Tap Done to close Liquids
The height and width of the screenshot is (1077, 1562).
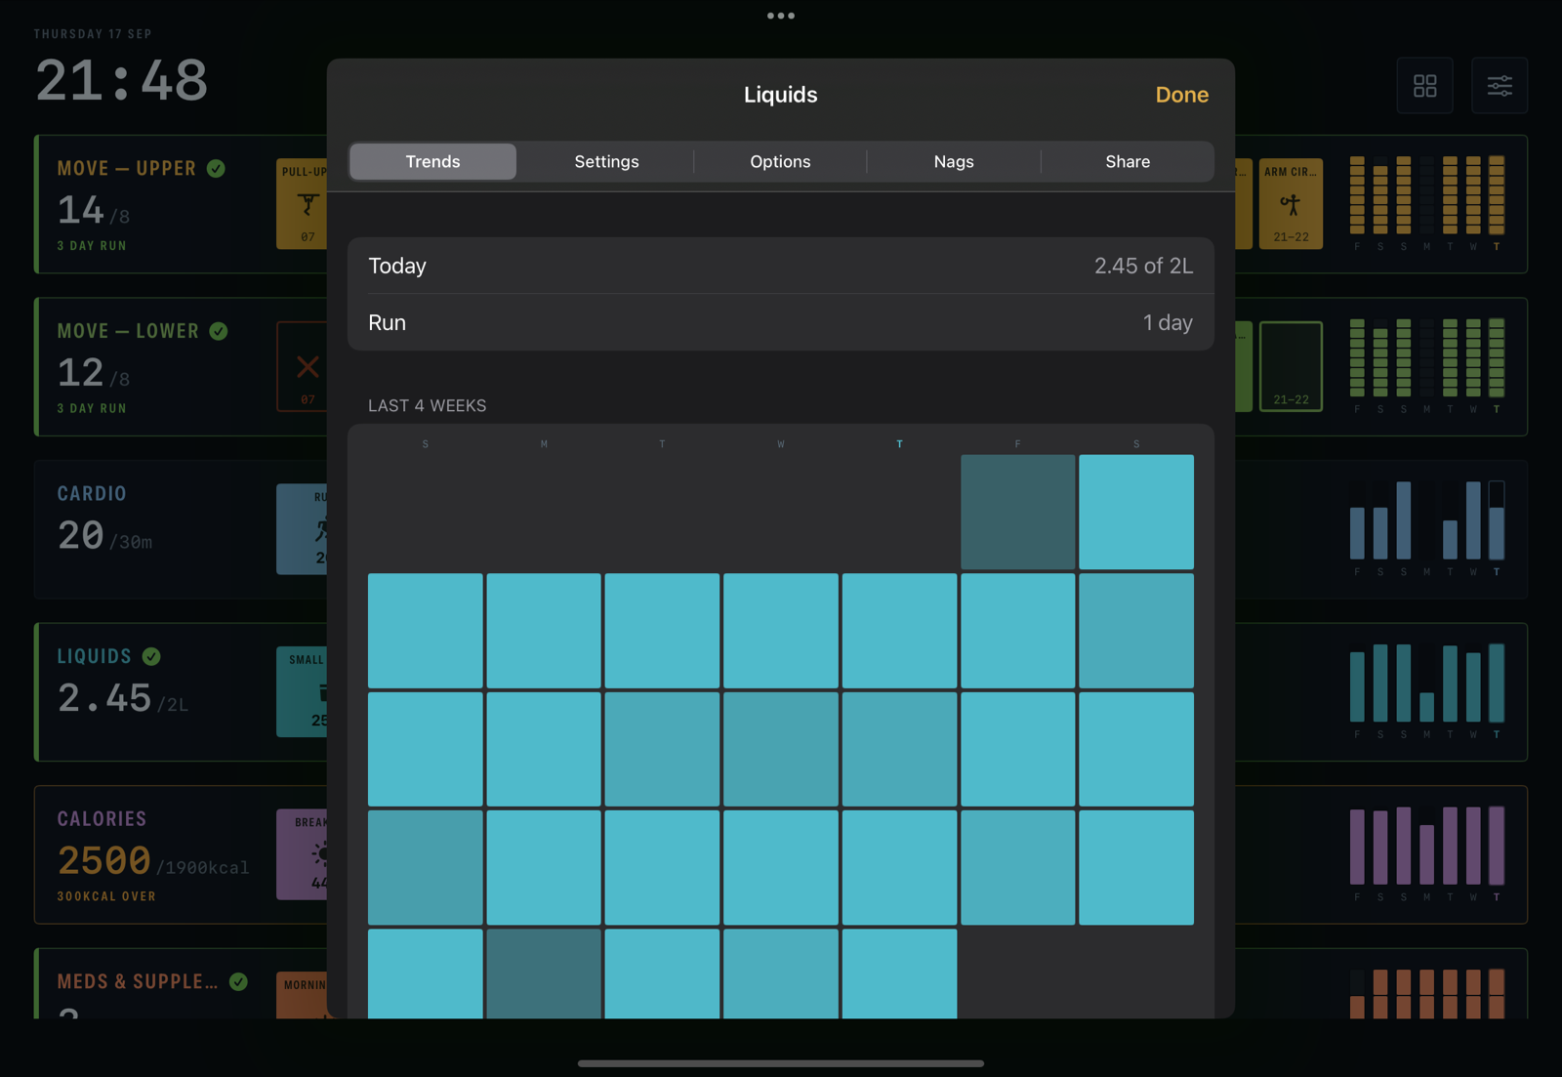1181,95
